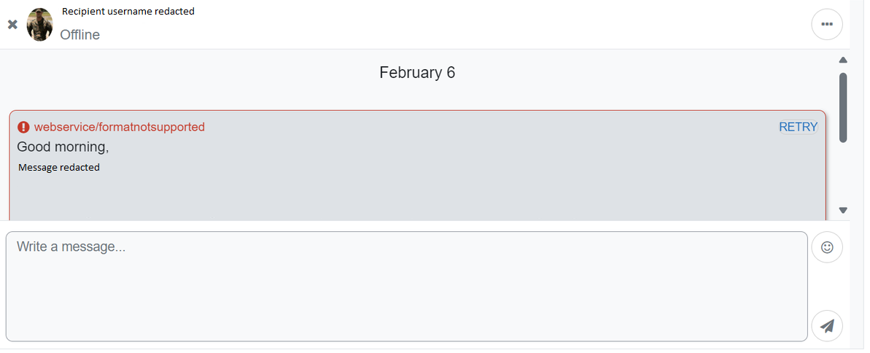Open the conversation options ellipsis menu
870x353 pixels.
(x=827, y=24)
